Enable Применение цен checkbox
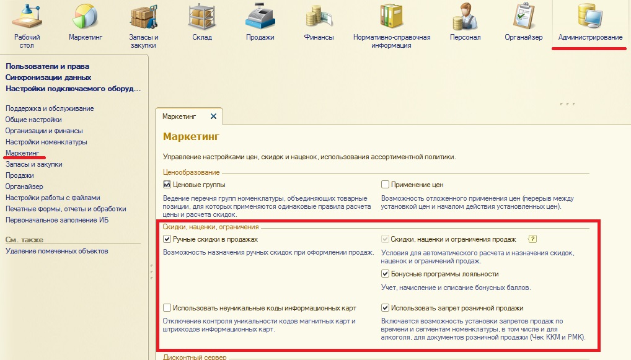The image size is (631, 360). tap(385, 185)
